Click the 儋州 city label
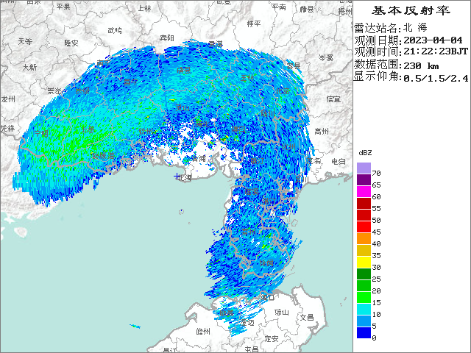This screenshot has height=353, width=471. tap(203, 332)
